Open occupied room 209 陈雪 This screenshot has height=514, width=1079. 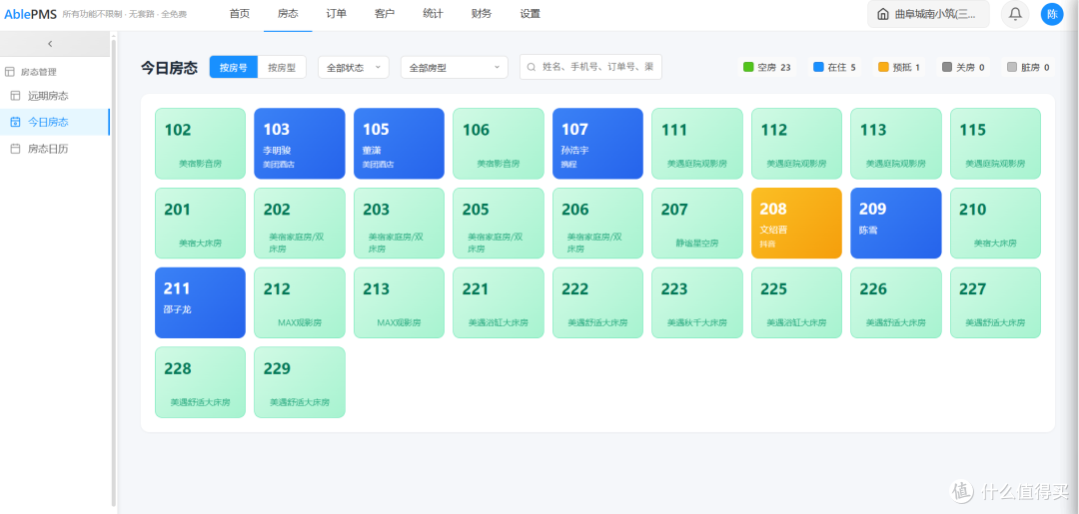pyautogui.click(x=896, y=224)
